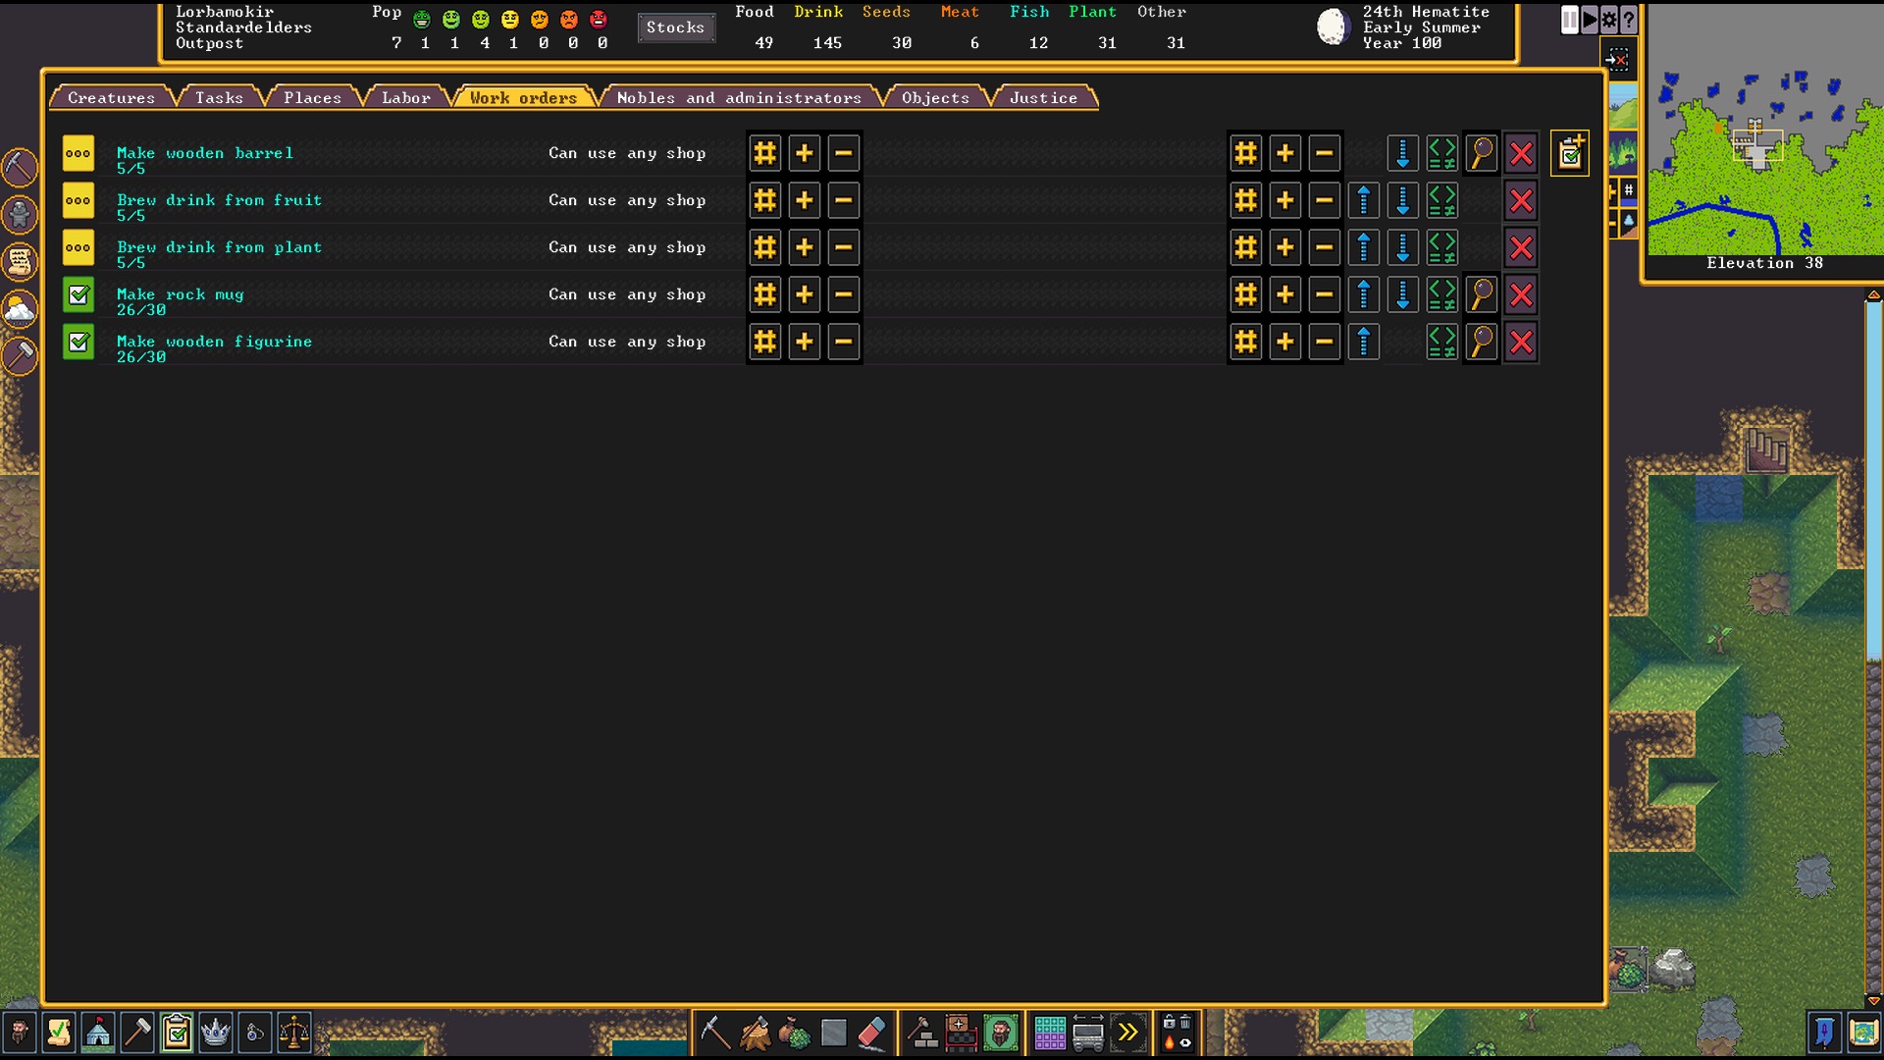
Task: Pause the game
Action: coord(1570,19)
